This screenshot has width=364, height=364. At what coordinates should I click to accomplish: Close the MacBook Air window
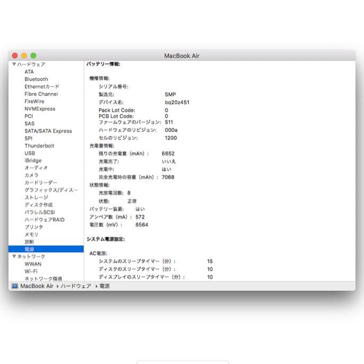15,56
